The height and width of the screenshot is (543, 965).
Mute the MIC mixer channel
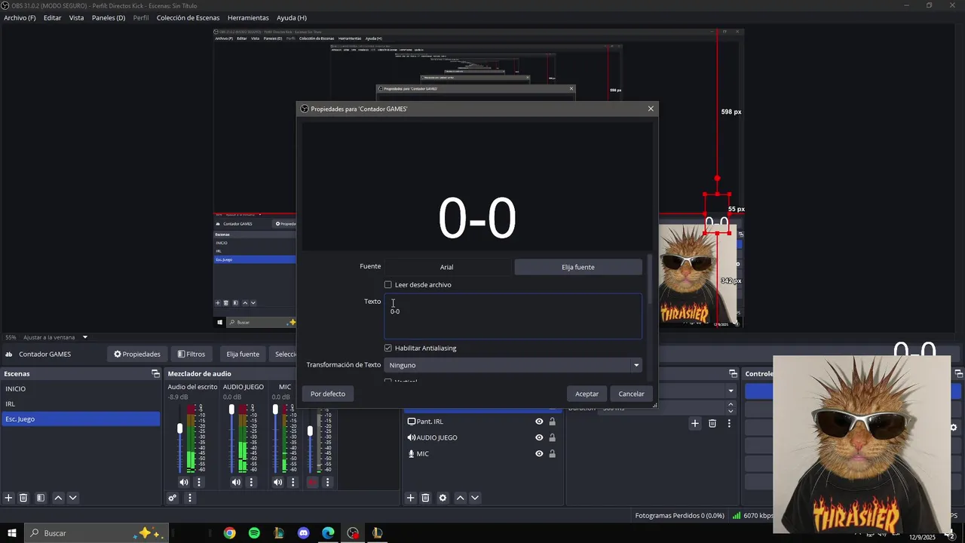click(277, 482)
